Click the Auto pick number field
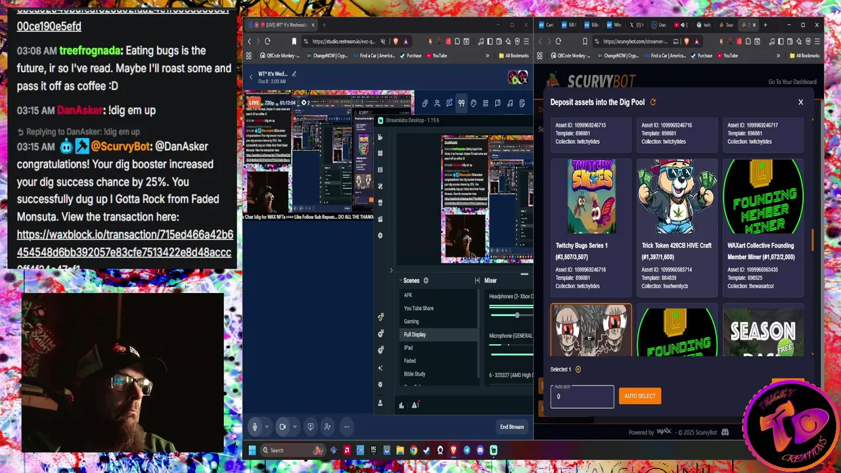Viewport: 841px width, 473px height. pyautogui.click(x=582, y=396)
